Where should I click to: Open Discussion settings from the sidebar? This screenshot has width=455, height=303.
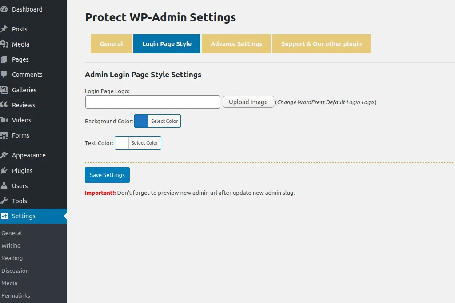(x=15, y=271)
